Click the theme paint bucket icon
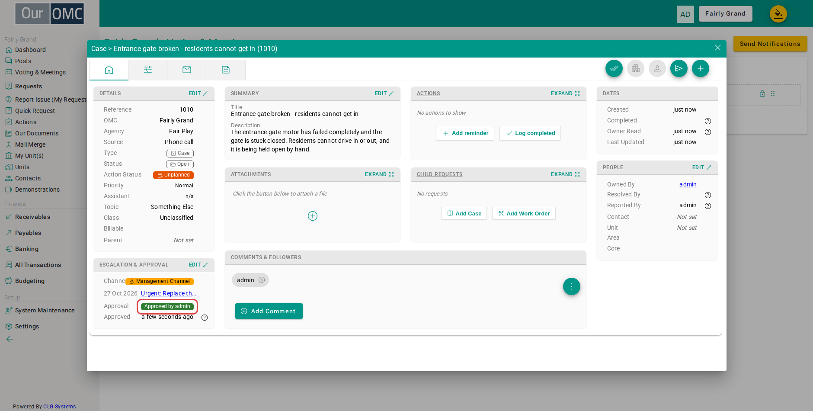The image size is (813, 411). [x=778, y=14]
